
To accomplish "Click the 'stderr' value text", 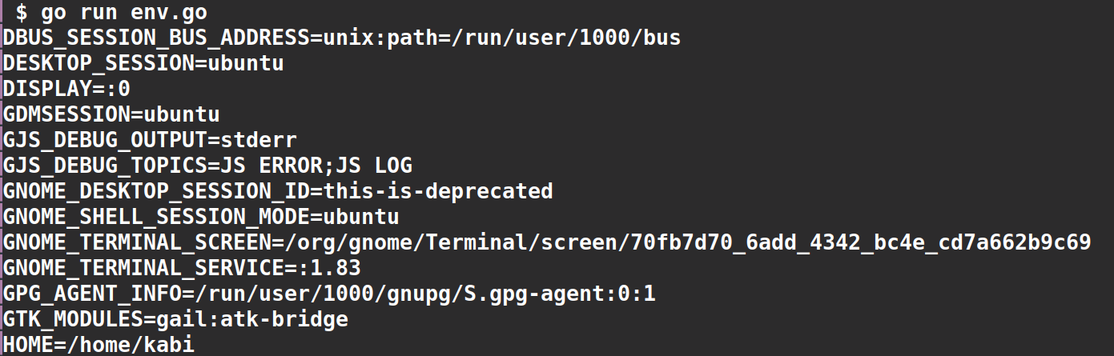I will [x=259, y=140].
